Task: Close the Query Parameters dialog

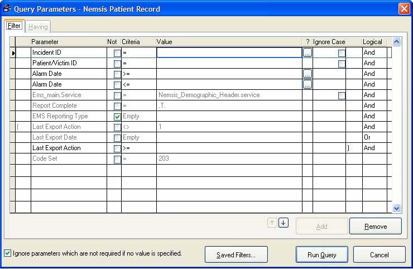Action: (x=404, y=9)
